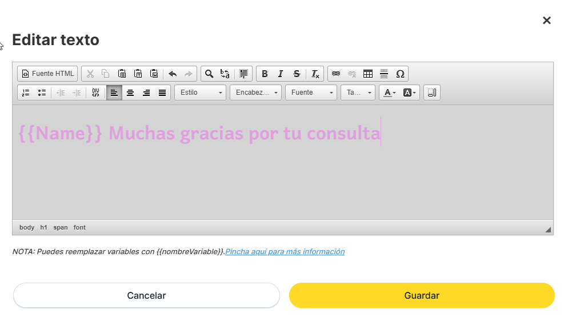Insert a horizontal line
The height and width of the screenshot is (317, 568).
coord(384,74)
